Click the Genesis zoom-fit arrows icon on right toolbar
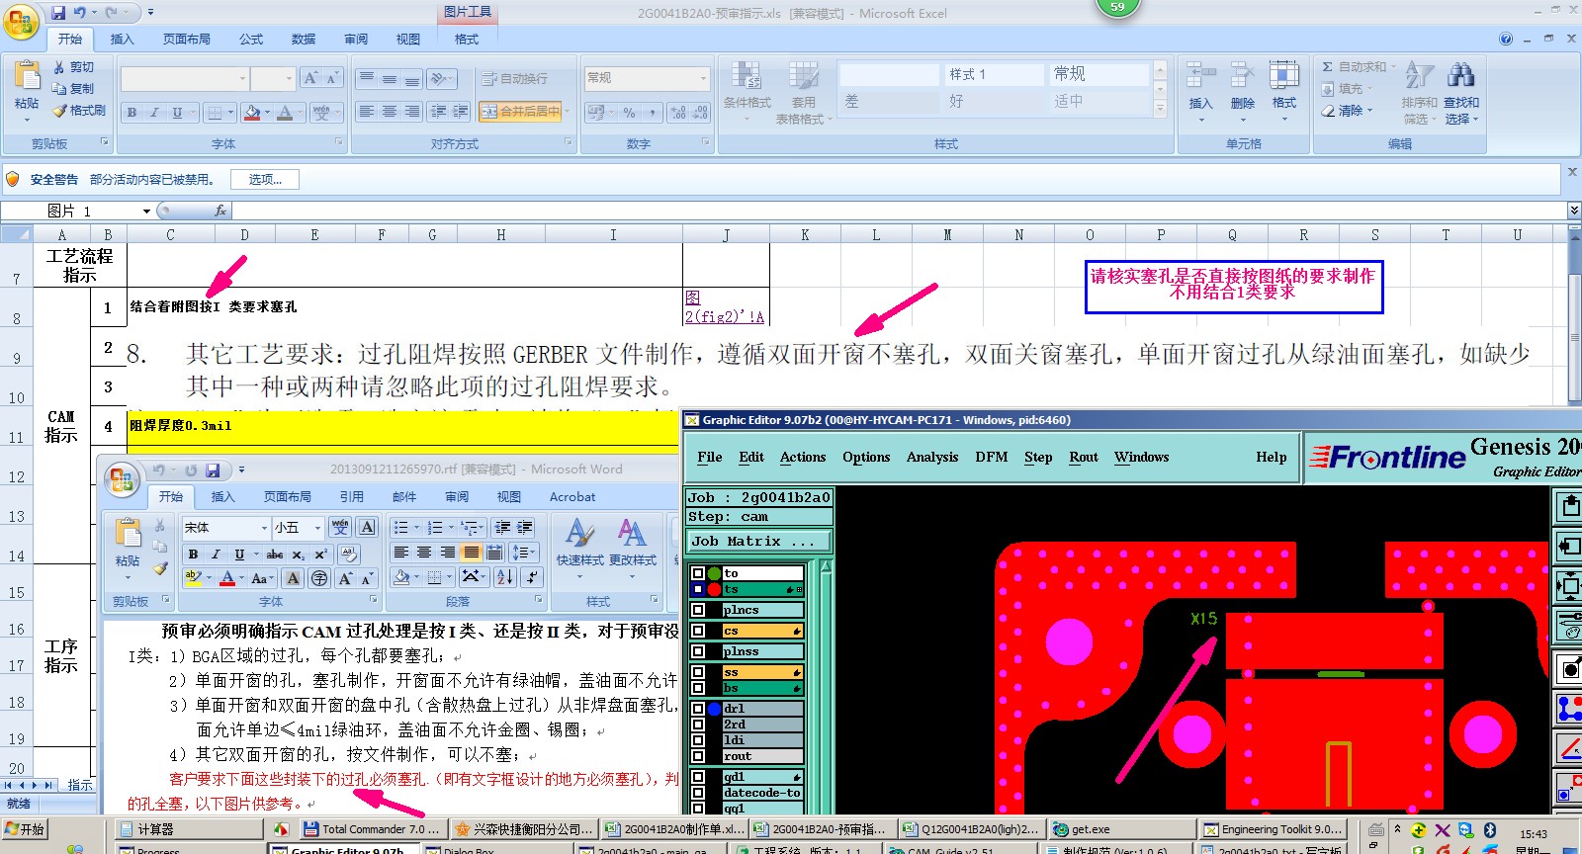The image size is (1582, 854). [1570, 586]
